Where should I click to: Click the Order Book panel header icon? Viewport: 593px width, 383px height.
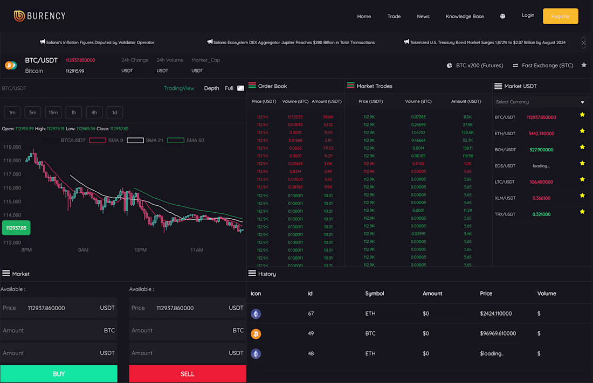[252, 86]
